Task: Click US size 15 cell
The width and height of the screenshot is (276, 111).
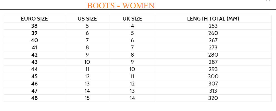Action: click(x=87, y=98)
